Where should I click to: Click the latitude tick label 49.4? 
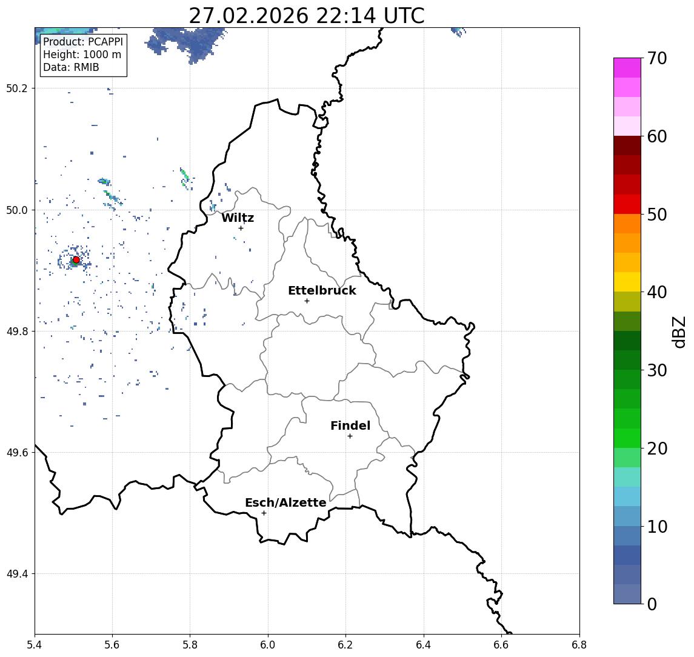16,574
